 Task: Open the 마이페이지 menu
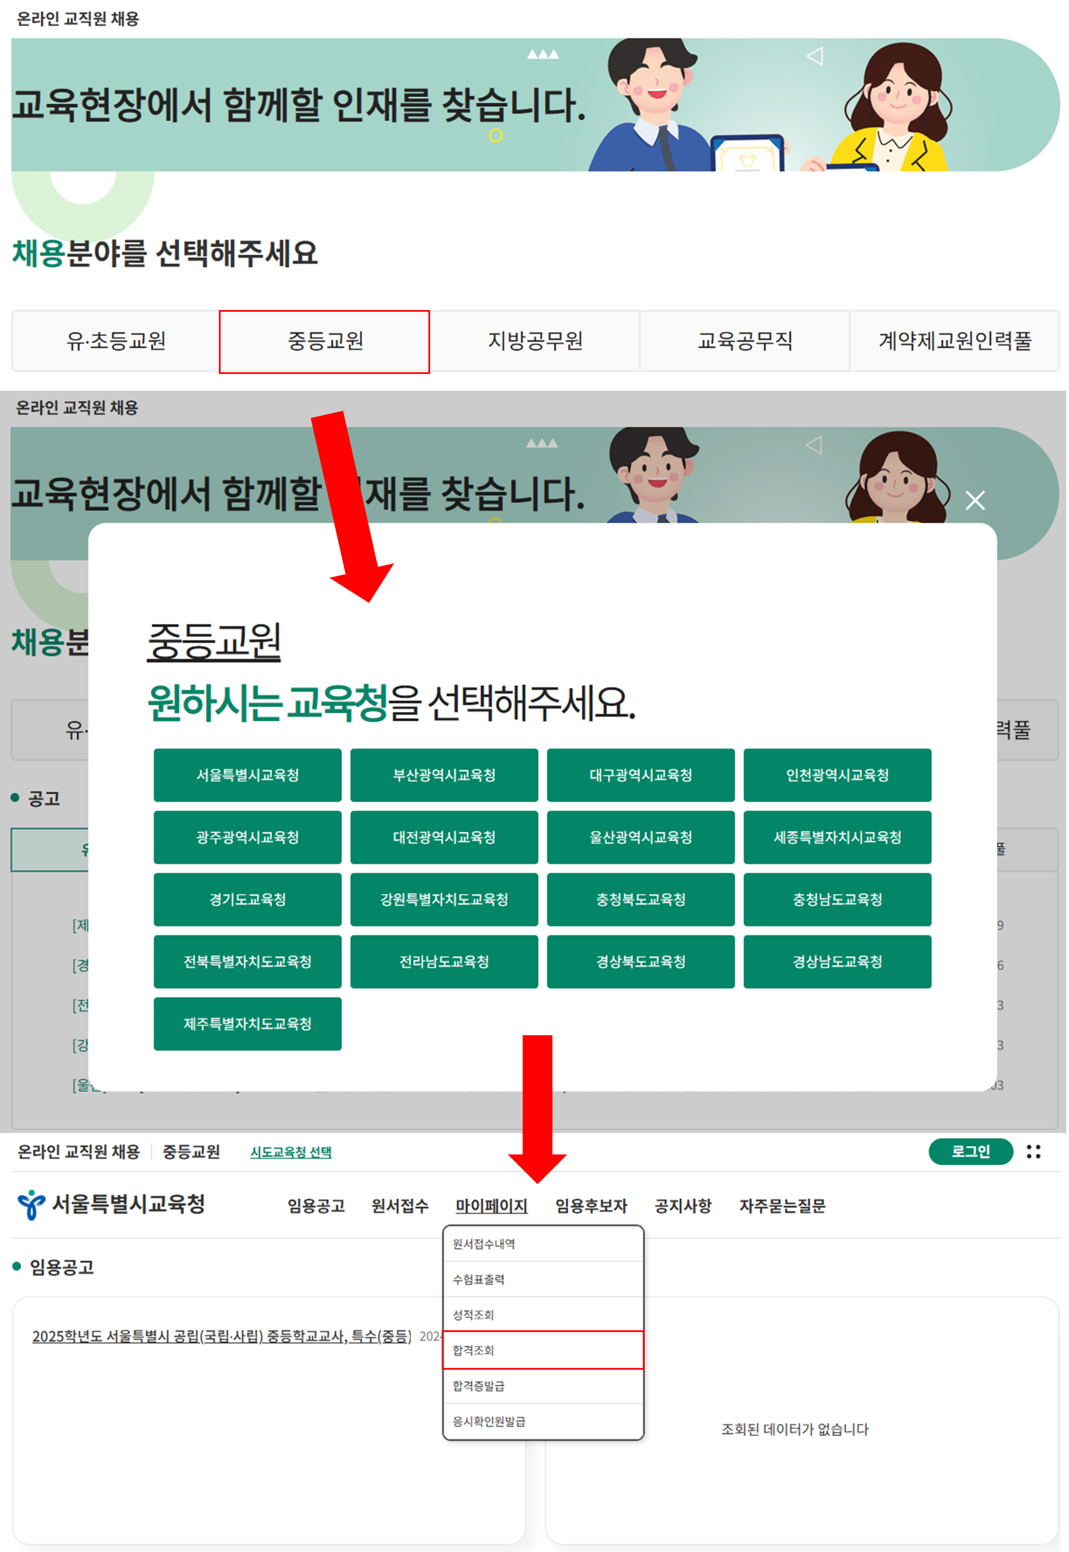click(491, 1206)
